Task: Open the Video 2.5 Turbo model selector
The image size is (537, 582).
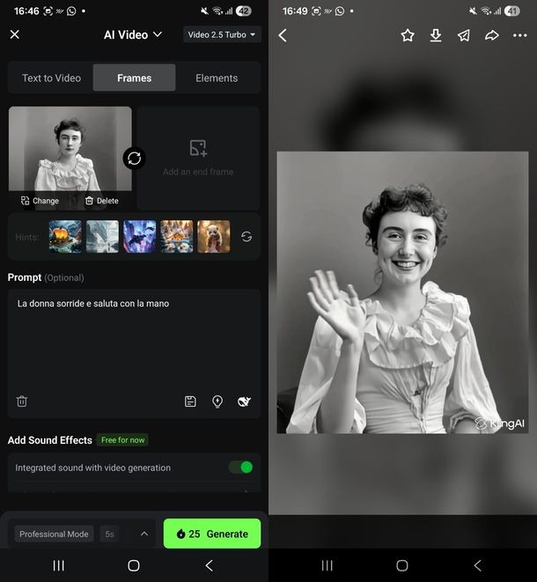Action: [x=222, y=34]
